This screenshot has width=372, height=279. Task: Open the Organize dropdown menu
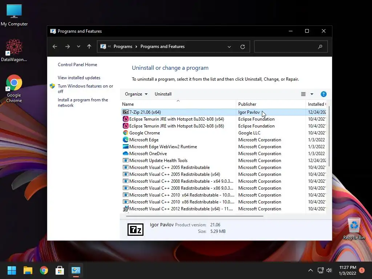pos(136,94)
